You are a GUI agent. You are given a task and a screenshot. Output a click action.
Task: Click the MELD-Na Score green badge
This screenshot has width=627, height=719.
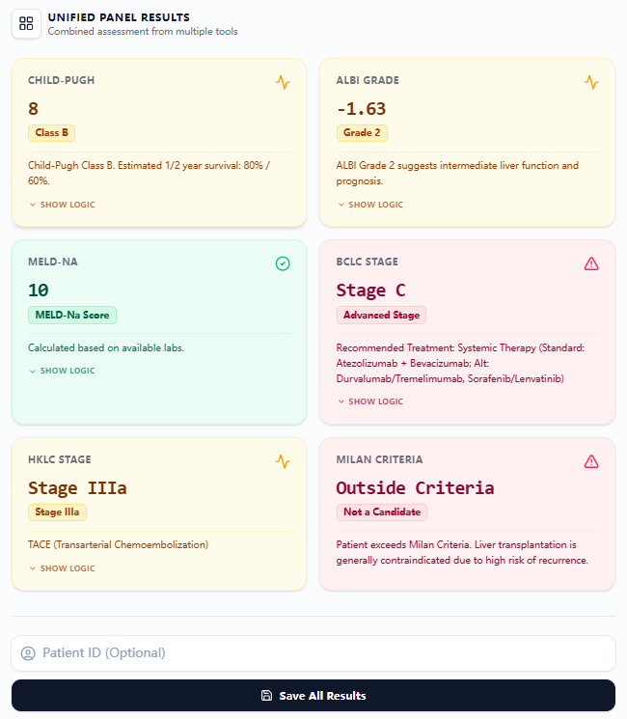pyautogui.click(x=72, y=315)
